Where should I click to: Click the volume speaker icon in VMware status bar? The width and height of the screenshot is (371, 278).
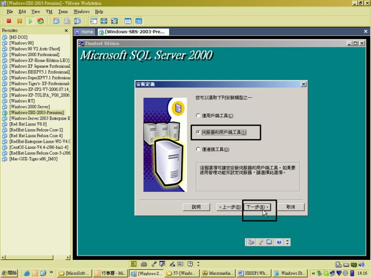pyautogui.click(x=361, y=265)
